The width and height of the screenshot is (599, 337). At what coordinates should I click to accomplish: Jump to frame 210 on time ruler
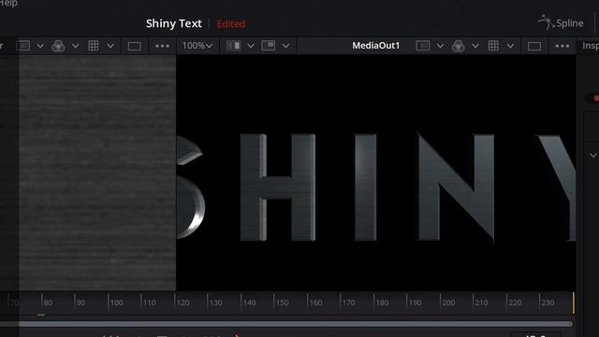point(481,302)
